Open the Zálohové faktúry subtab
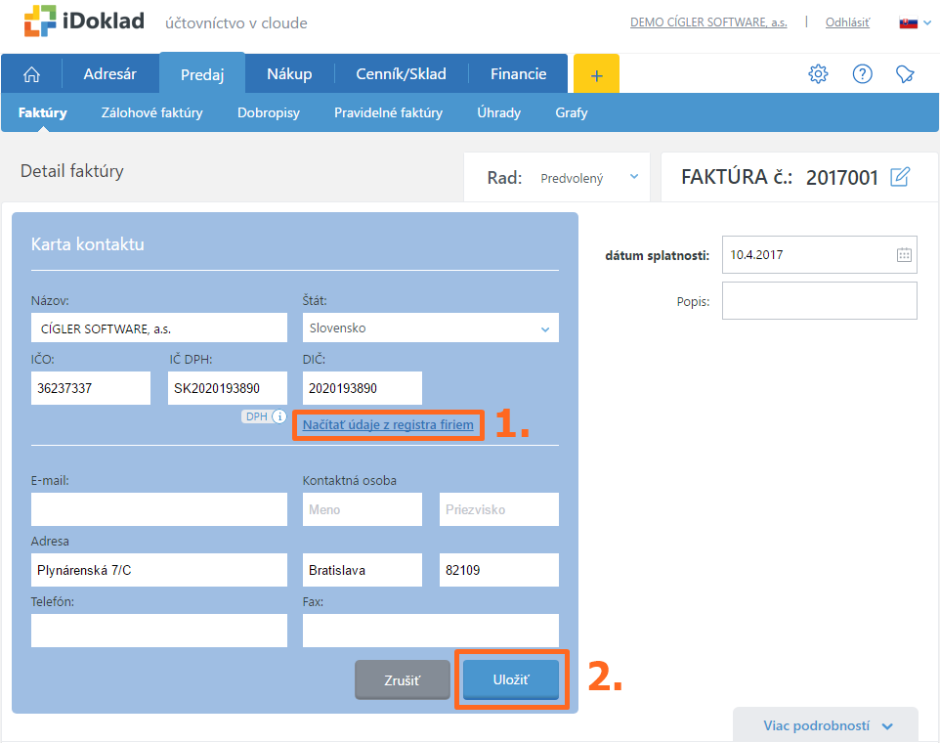Image resolution: width=940 pixels, height=743 pixels. pyautogui.click(x=152, y=112)
